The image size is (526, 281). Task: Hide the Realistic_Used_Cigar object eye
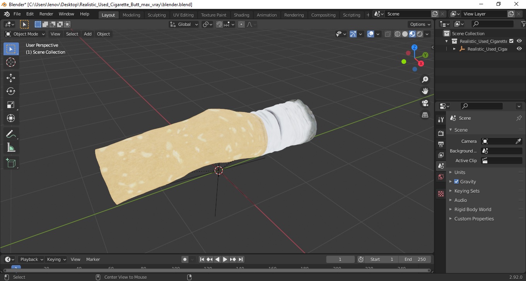[x=519, y=49]
